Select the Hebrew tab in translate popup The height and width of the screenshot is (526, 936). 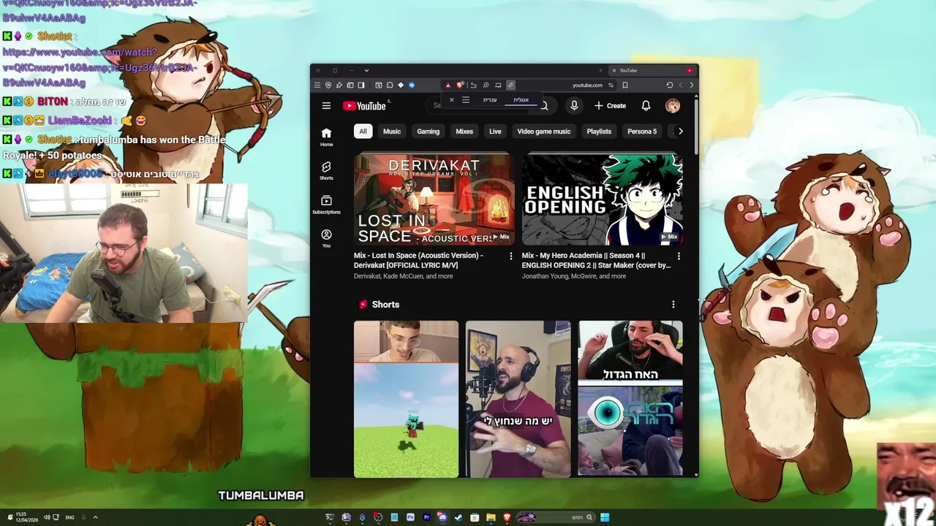click(x=490, y=100)
